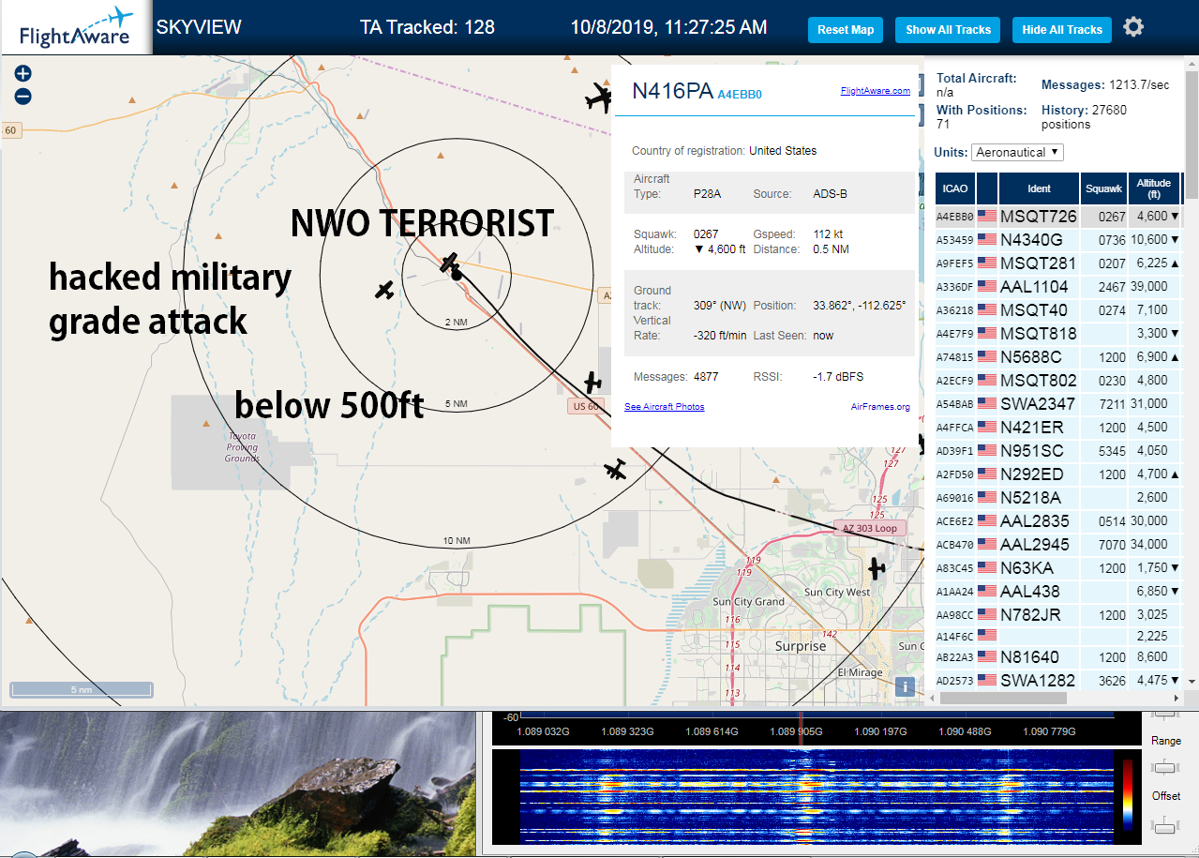The width and height of the screenshot is (1199, 858).
Task: Select row MSQT818
Action: click(1057, 334)
